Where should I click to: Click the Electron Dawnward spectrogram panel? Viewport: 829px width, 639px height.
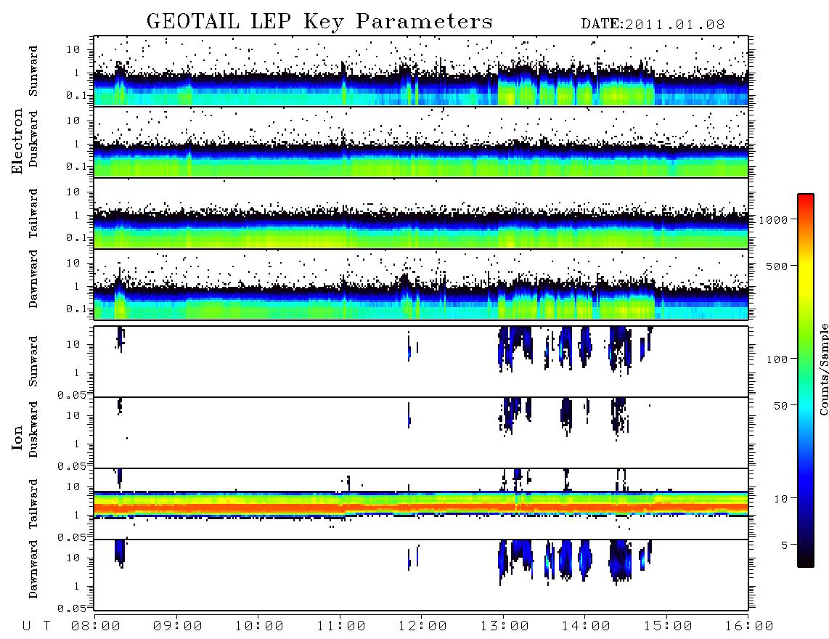pyautogui.click(x=421, y=284)
